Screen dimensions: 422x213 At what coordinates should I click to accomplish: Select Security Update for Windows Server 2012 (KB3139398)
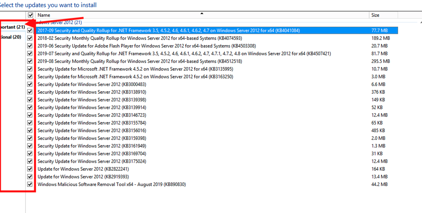click(x=92, y=100)
